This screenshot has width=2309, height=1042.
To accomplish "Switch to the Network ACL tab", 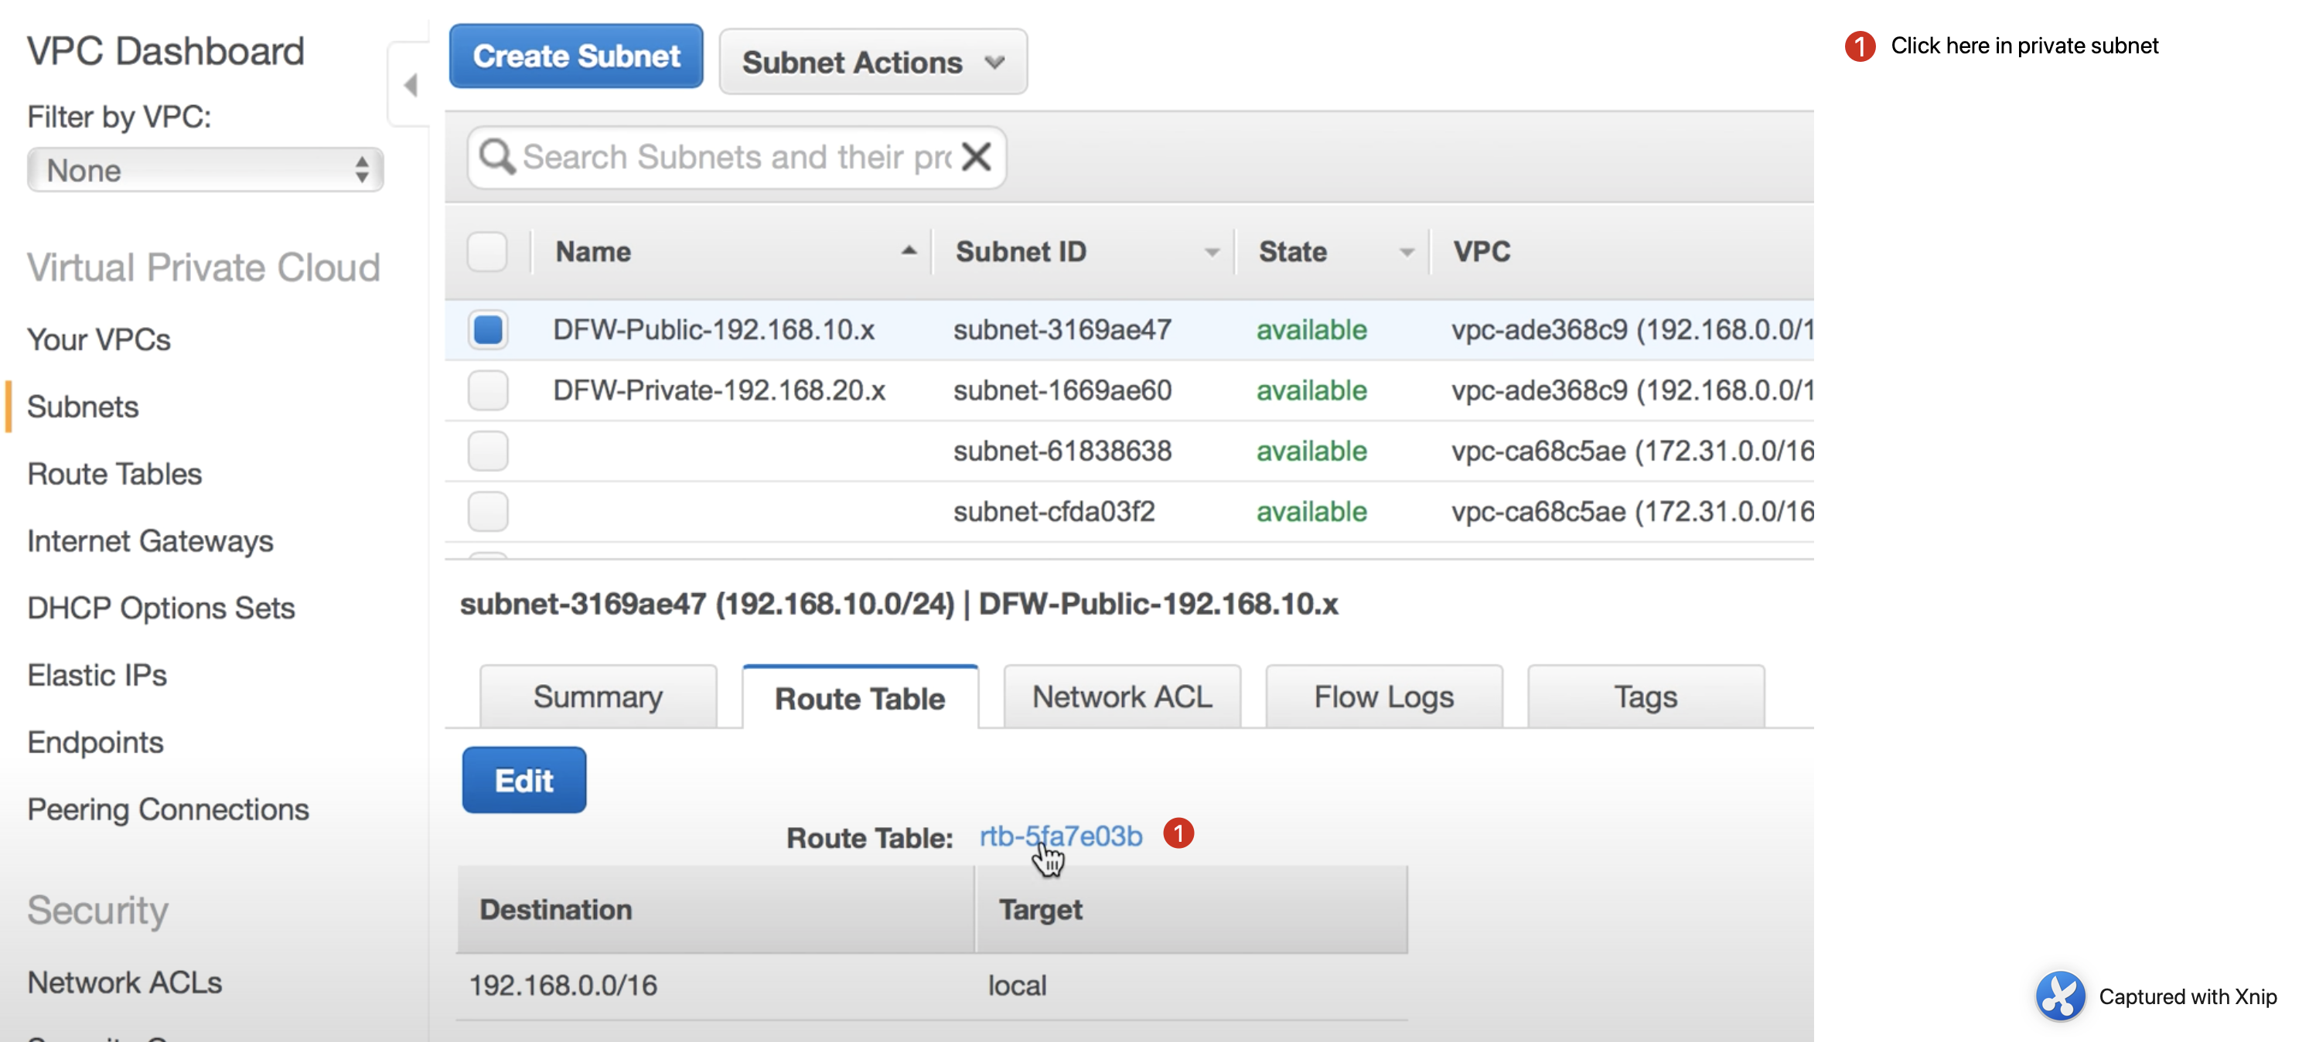I will coord(1122,696).
